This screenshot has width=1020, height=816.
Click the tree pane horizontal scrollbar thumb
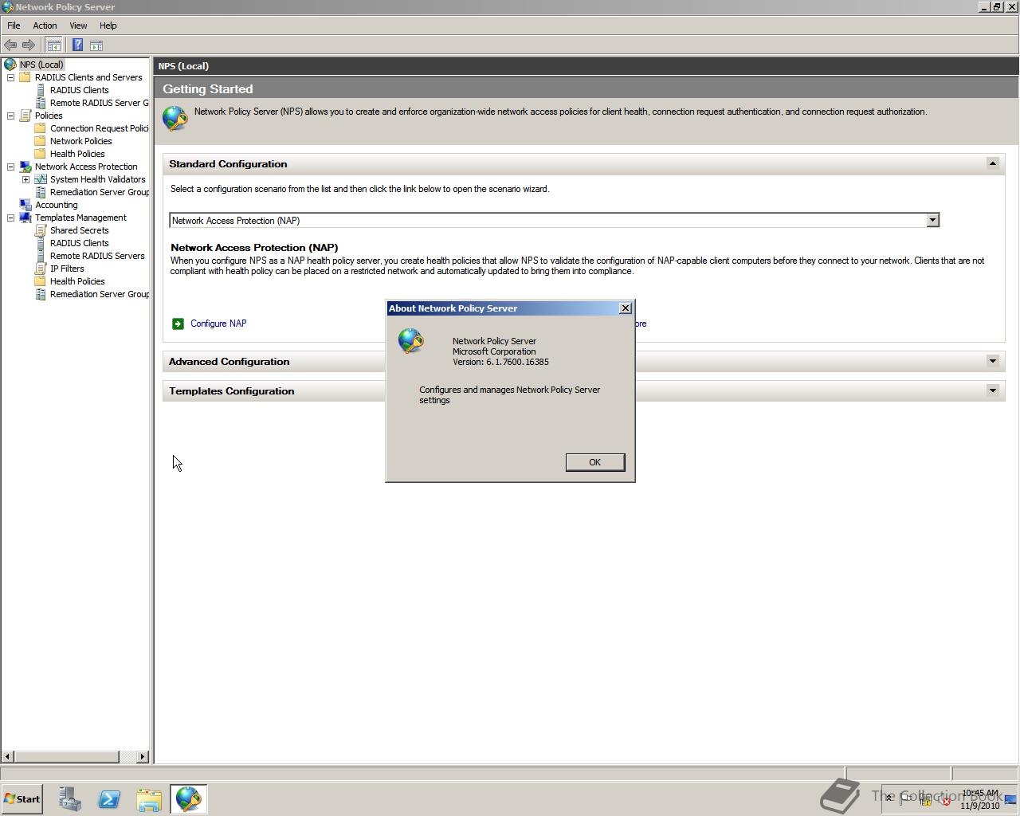tap(66, 756)
